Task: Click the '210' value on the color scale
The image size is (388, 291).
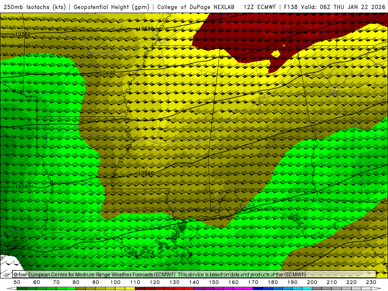Action: pyautogui.click(x=332, y=282)
